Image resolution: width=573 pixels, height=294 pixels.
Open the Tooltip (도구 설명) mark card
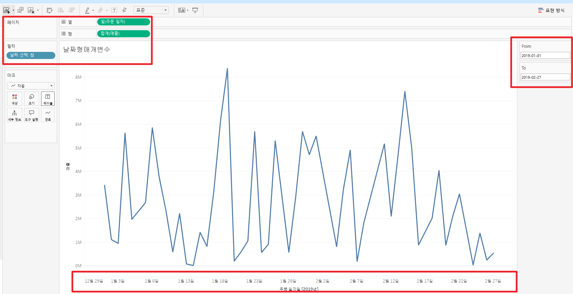coord(32,115)
